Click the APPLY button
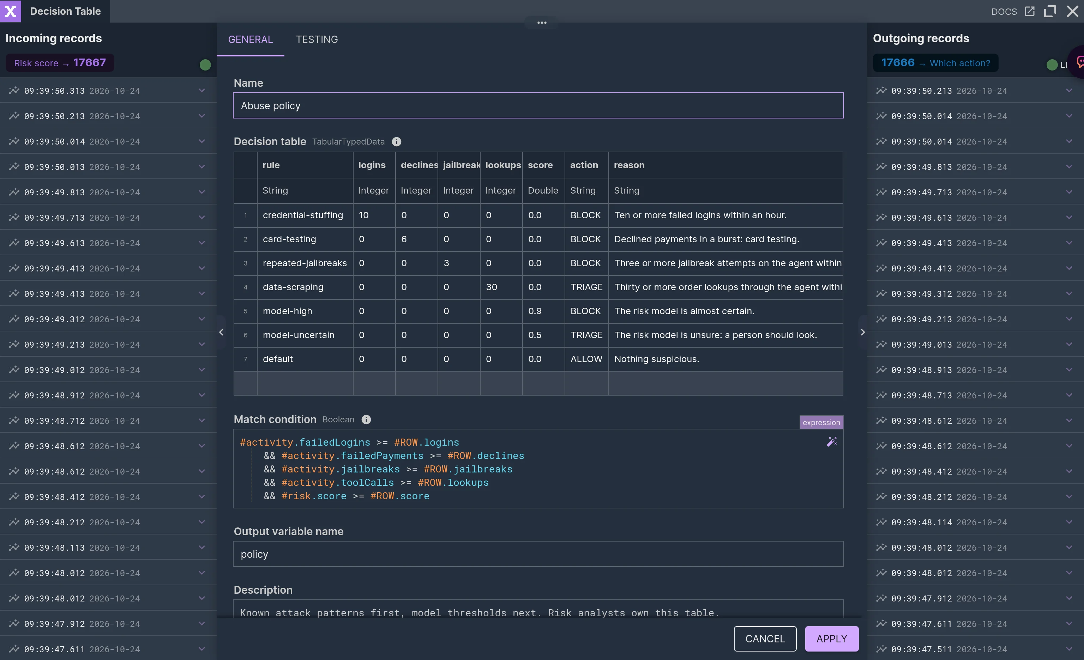This screenshot has height=660, width=1084. click(x=831, y=638)
